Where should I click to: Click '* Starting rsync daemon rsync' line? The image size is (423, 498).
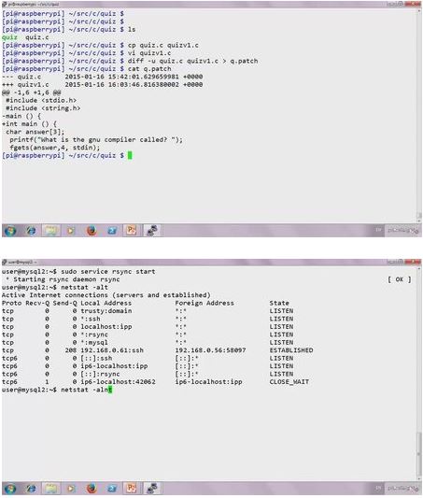click(63, 279)
